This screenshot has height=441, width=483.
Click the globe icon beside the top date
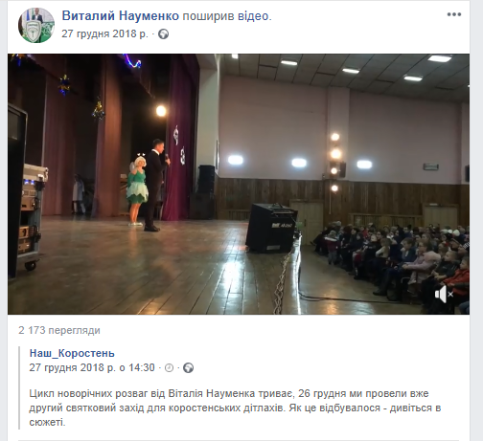164,33
